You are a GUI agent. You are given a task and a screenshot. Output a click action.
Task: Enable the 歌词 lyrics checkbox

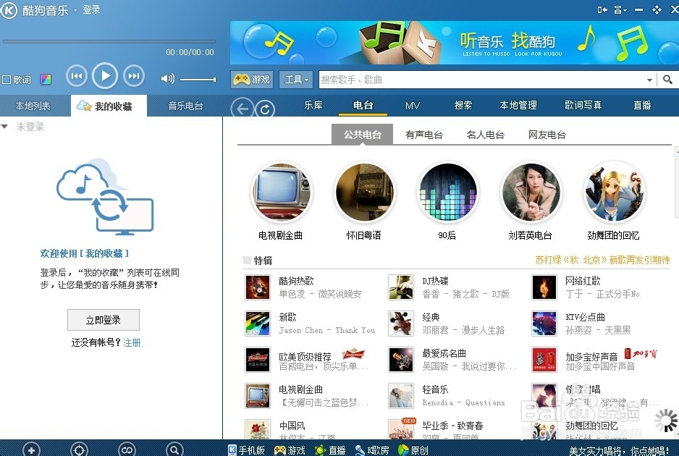point(7,80)
